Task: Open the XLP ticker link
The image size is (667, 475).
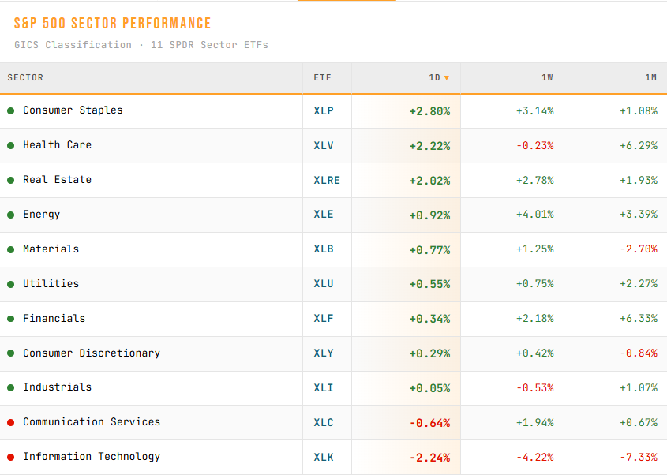Action: pos(324,111)
